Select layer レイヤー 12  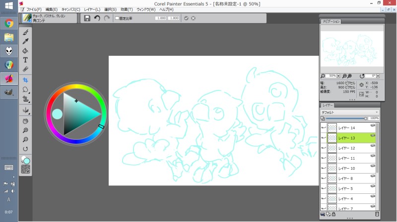(352, 148)
